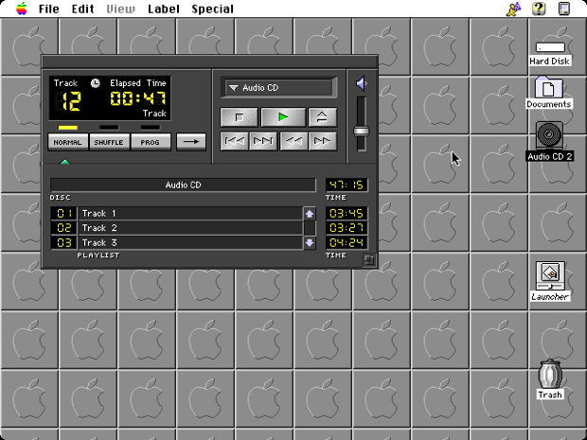Eject the disc with the Eject button
Image resolution: width=587 pixels, height=440 pixels.
[x=322, y=117]
